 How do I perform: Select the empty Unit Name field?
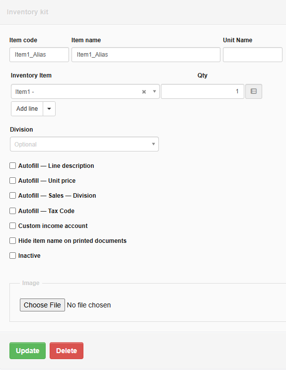[253, 55]
